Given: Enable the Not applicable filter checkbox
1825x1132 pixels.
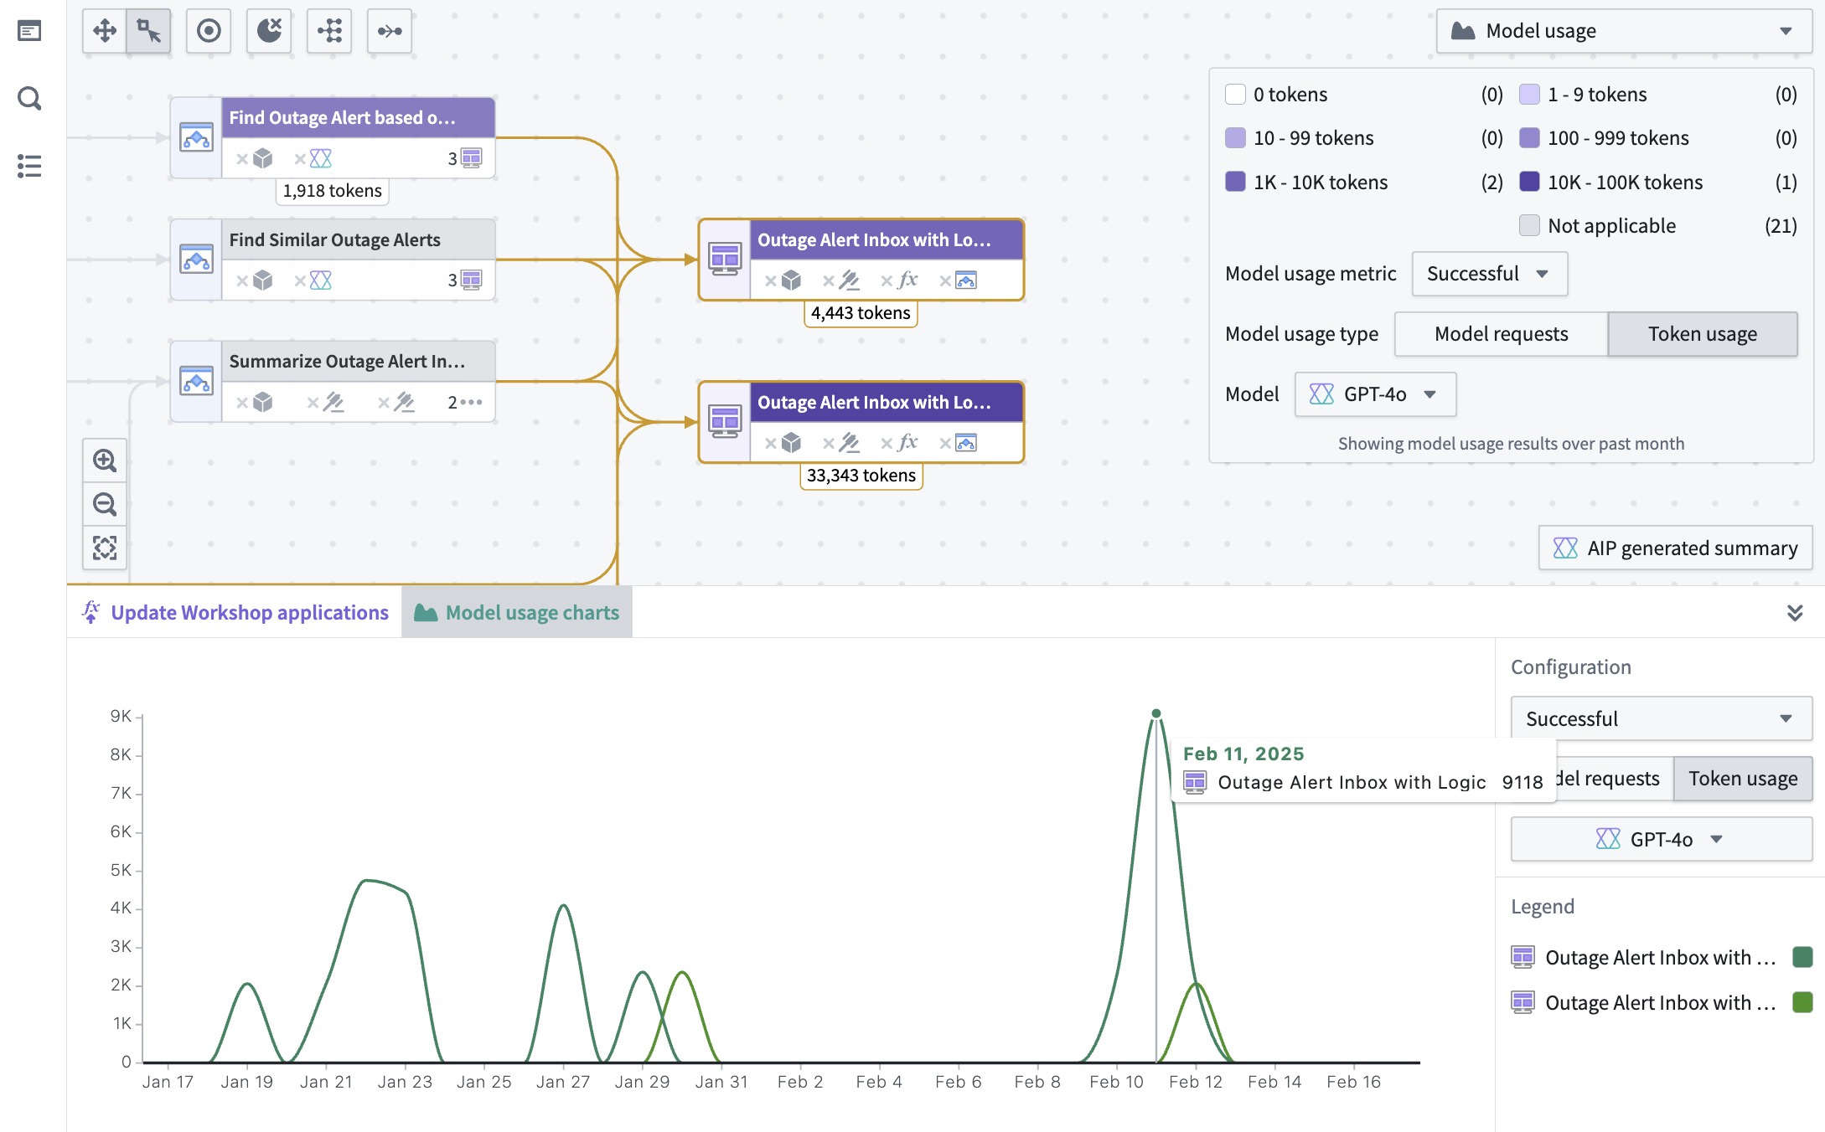Looking at the screenshot, I should point(1529,225).
